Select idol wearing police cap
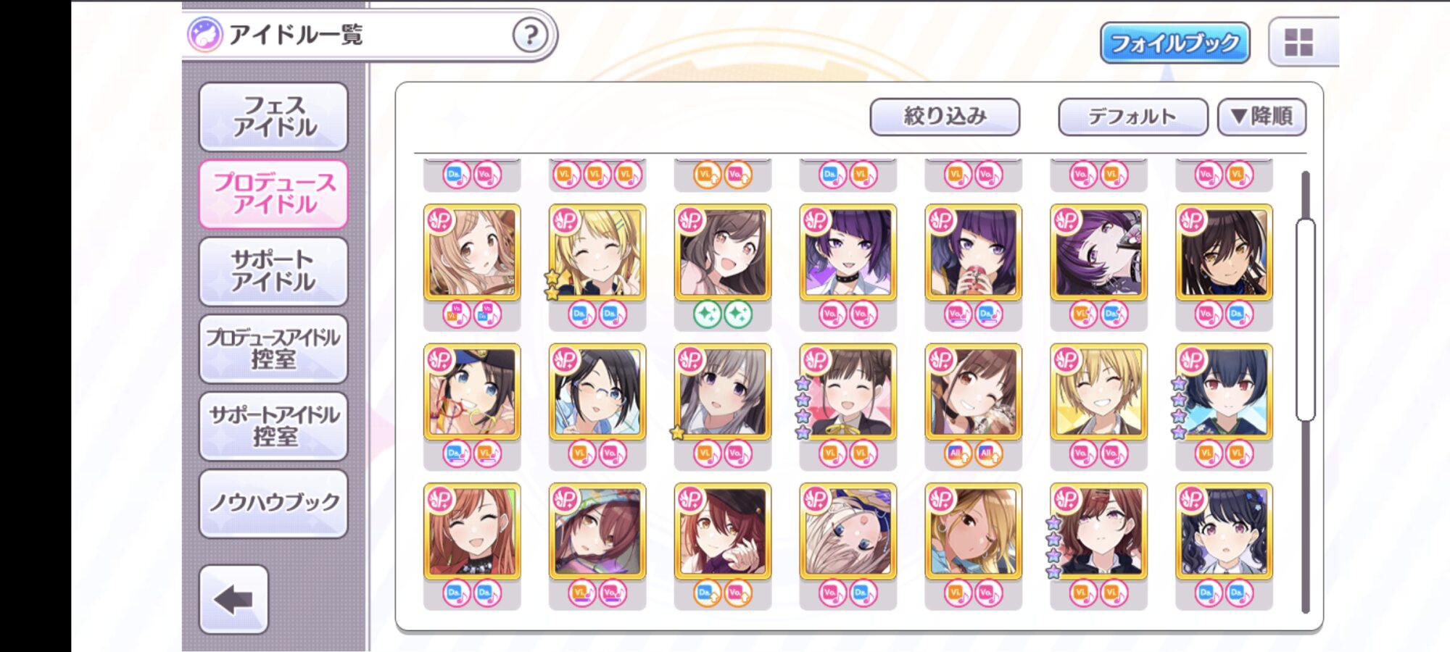The height and width of the screenshot is (652, 1450). 471,392
